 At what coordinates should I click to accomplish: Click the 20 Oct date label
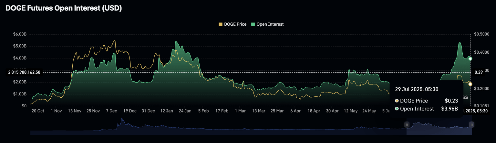pyautogui.click(x=38, y=111)
